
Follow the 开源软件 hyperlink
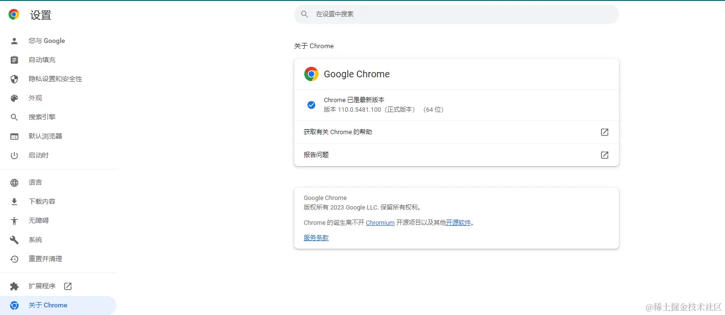click(458, 222)
